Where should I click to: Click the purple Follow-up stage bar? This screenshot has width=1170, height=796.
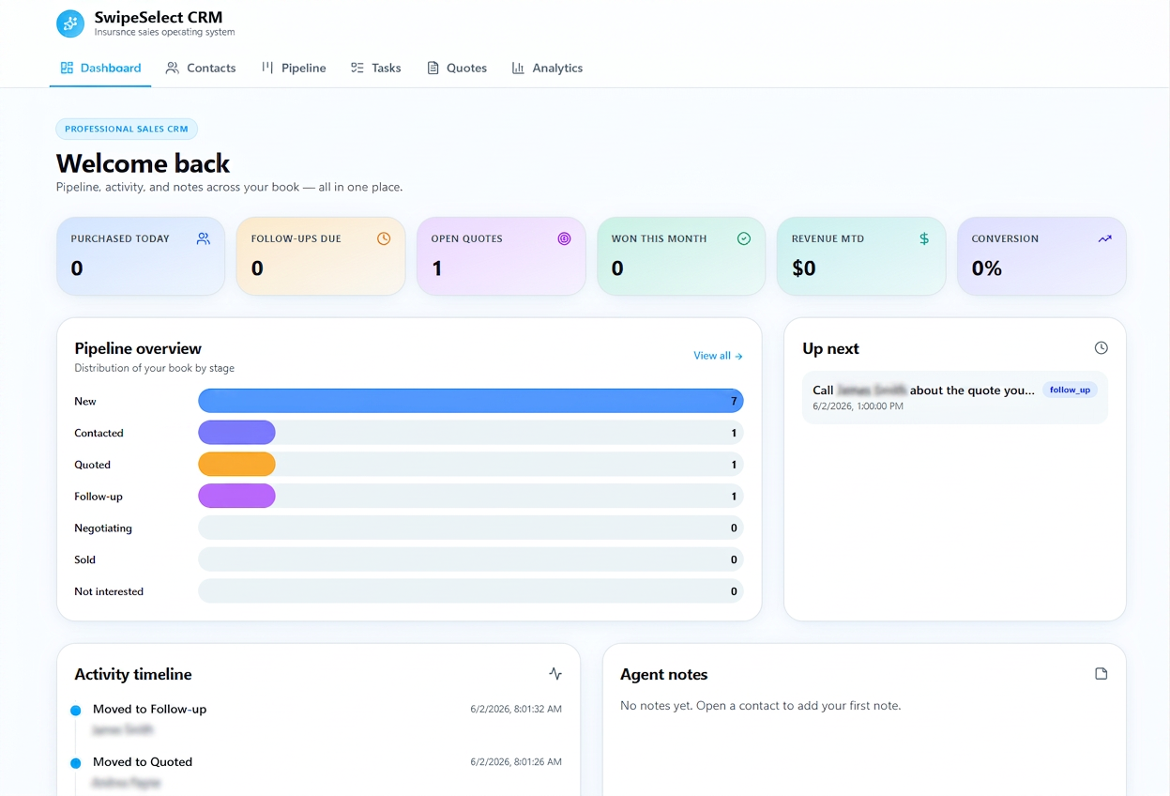point(236,497)
